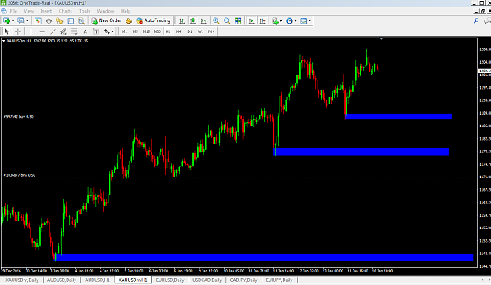Zoom out the chart with magnifier minus
The width and height of the screenshot is (491, 285).
pyautogui.click(x=227, y=21)
